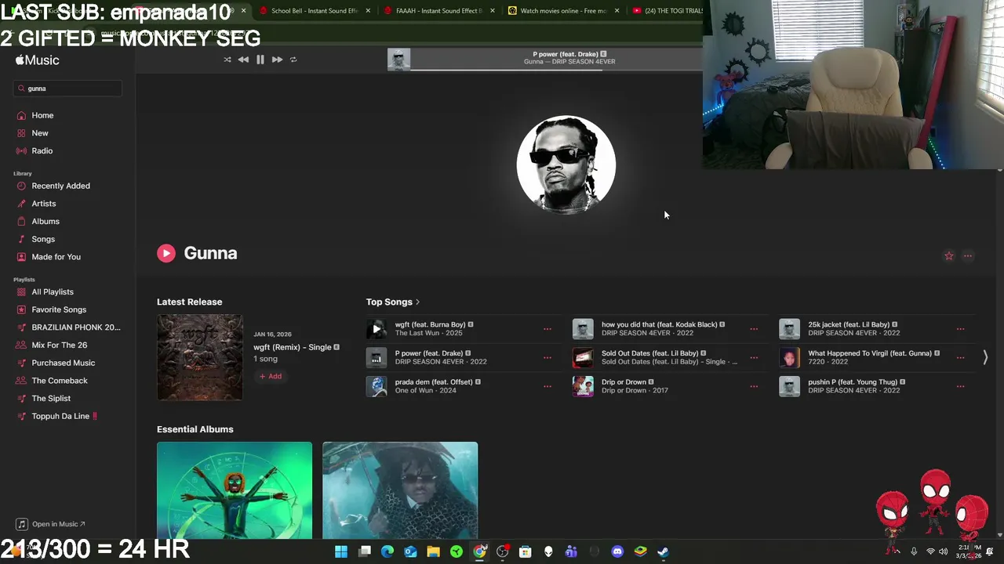Open Discord from the taskbar

(617, 551)
